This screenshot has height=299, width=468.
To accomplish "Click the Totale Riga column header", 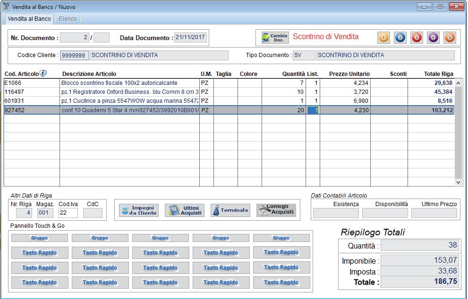I will tap(438, 74).
